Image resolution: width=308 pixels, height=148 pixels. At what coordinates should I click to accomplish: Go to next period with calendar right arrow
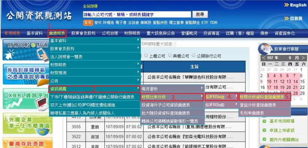[x=303, y=58]
